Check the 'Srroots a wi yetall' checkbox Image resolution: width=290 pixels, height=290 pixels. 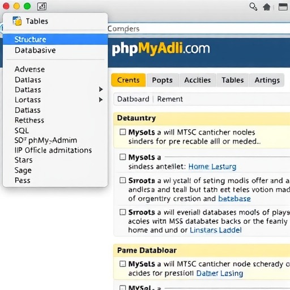tap(123, 180)
